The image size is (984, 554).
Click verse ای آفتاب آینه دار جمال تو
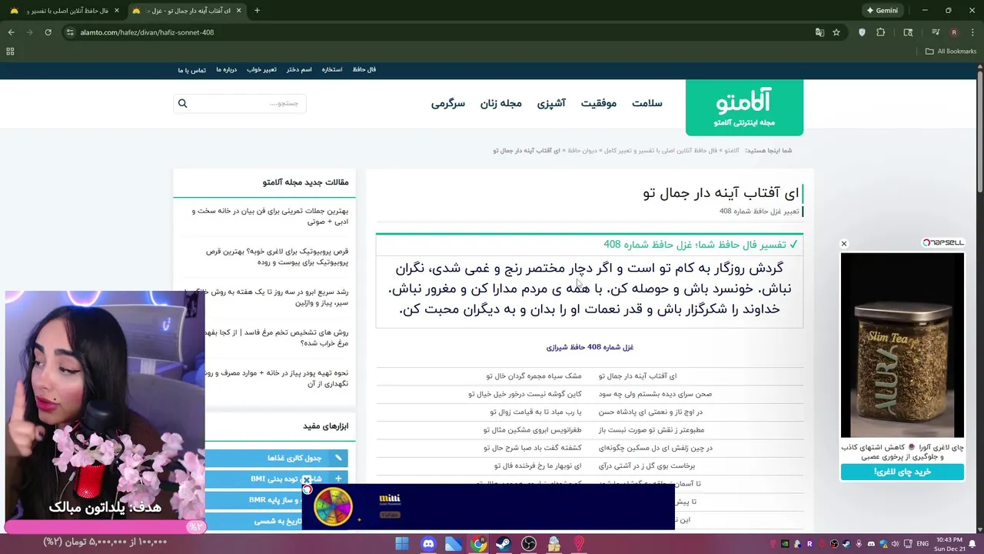coord(638,375)
